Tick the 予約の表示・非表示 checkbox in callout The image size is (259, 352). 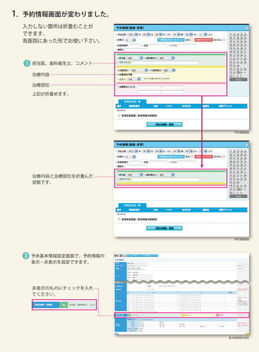click(x=64, y=304)
